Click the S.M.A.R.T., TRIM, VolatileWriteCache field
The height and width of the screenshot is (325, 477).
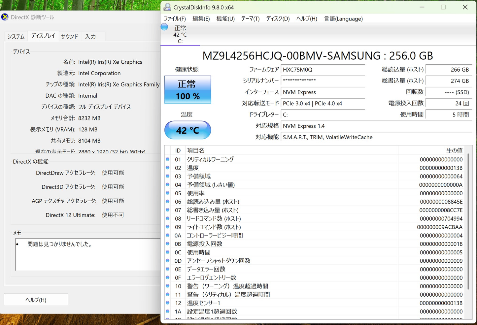tap(377, 137)
